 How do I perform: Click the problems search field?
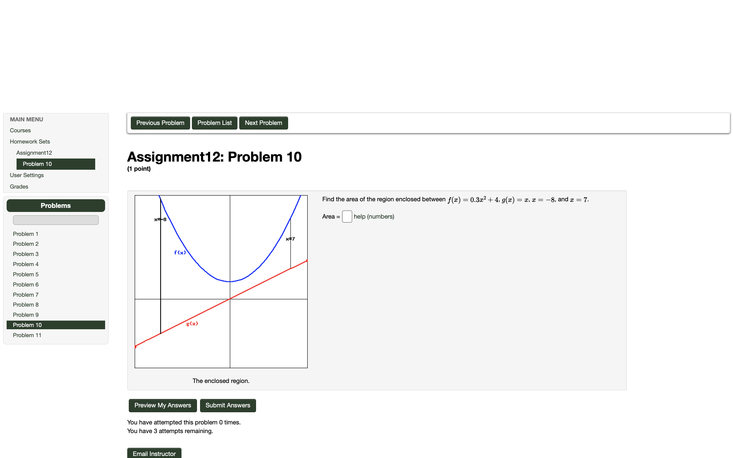55,220
